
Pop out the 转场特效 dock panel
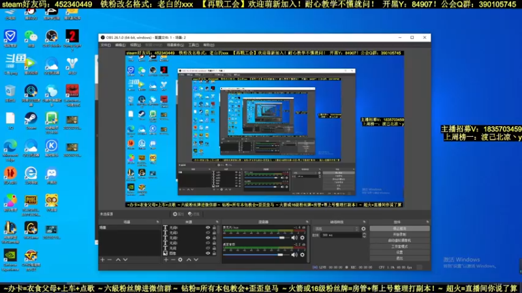coord(364,222)
